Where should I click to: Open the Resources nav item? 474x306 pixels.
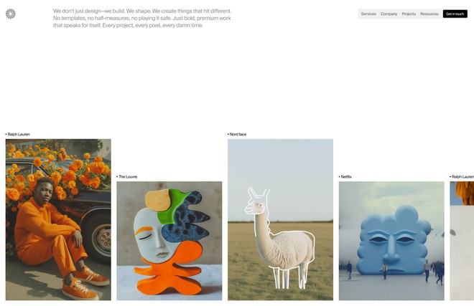[429, 14]
